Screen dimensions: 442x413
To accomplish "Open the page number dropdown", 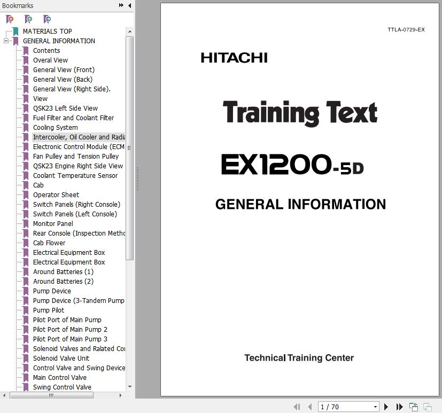I will pyautogui.click(x=375, y=407).
